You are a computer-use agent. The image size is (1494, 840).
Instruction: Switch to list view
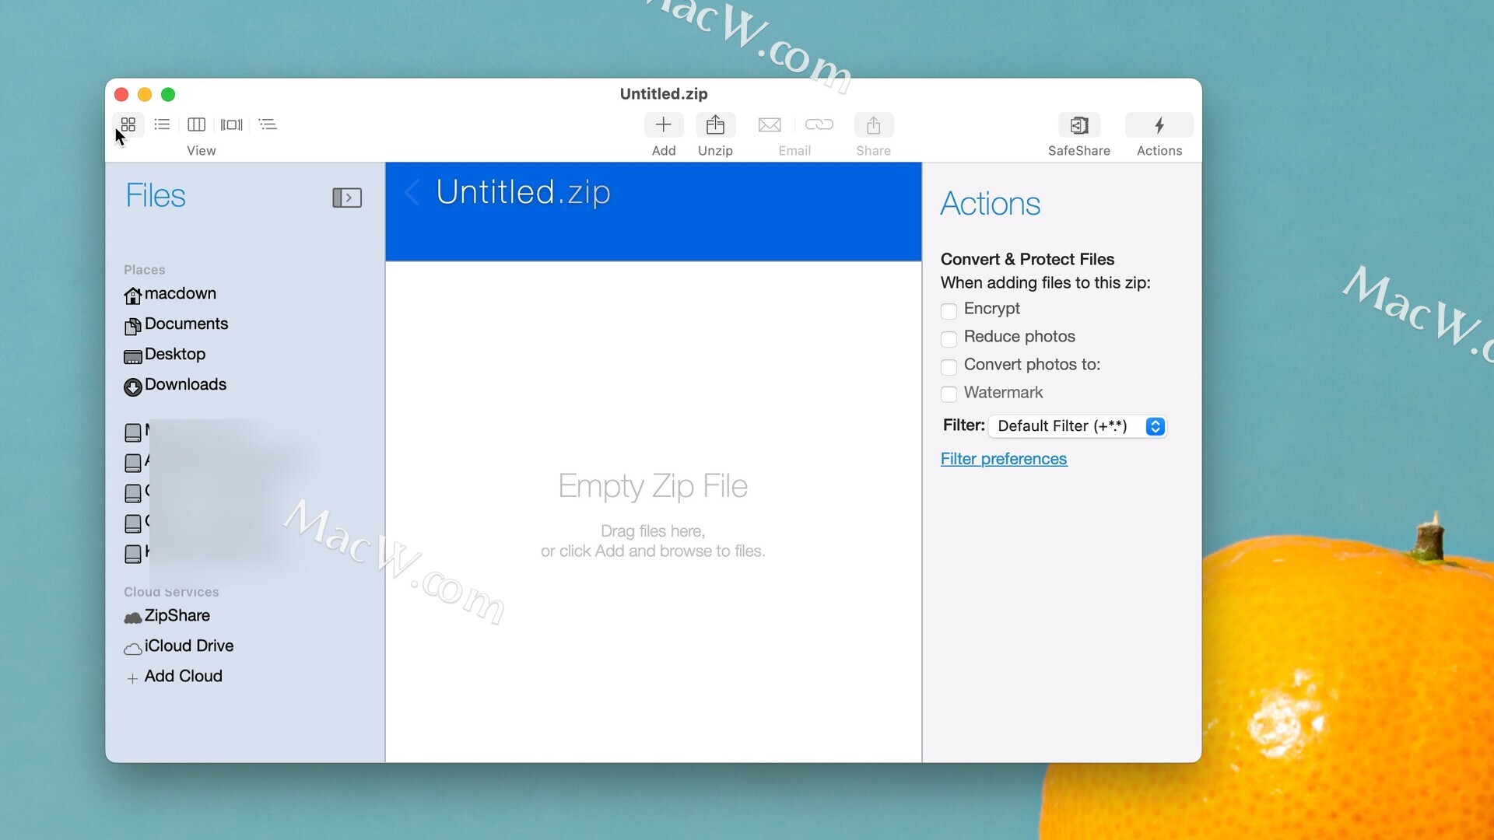click(162, 124)
